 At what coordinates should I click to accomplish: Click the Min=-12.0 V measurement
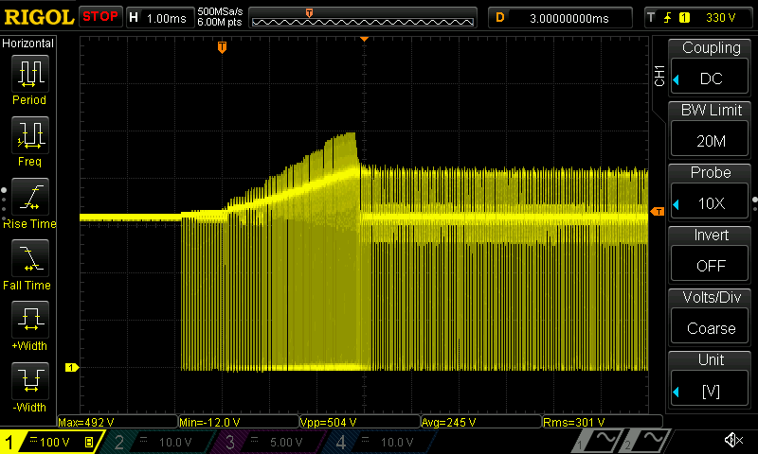coord(209,423)
